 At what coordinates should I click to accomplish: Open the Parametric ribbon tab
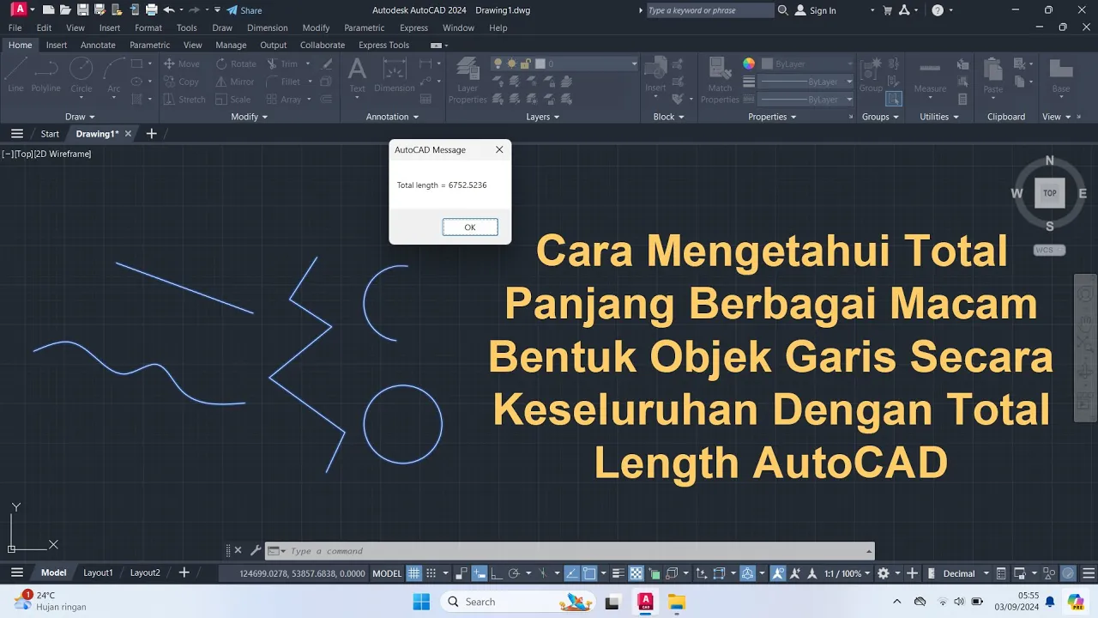(149, 45)
